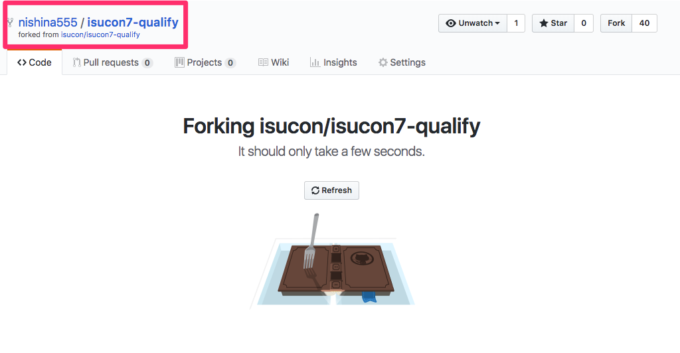The height and width of the screenshot is (353, 680).
Task: Click the eye icon on Unwatch
Action: coord(451,23)
